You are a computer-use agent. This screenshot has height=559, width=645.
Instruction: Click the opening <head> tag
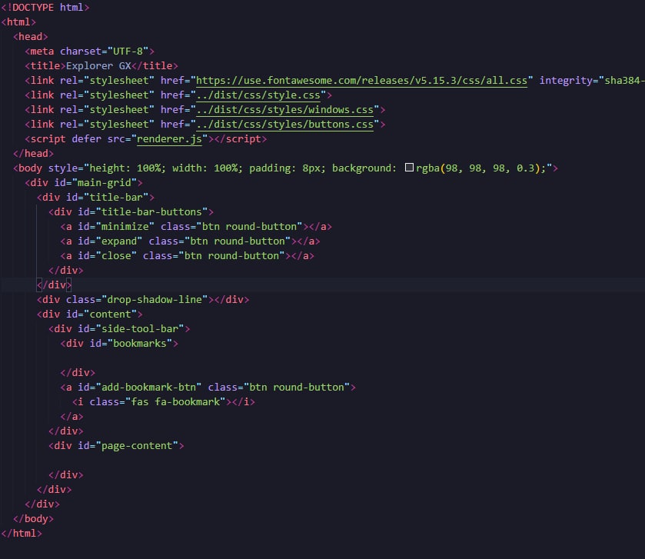click(x=31, y=37)
